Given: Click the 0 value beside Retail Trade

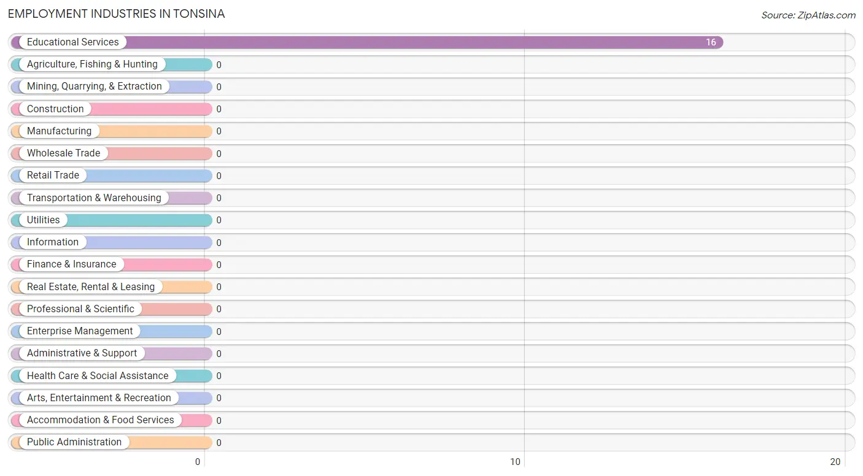Looking at the screenshot, I should pos(219,176).
